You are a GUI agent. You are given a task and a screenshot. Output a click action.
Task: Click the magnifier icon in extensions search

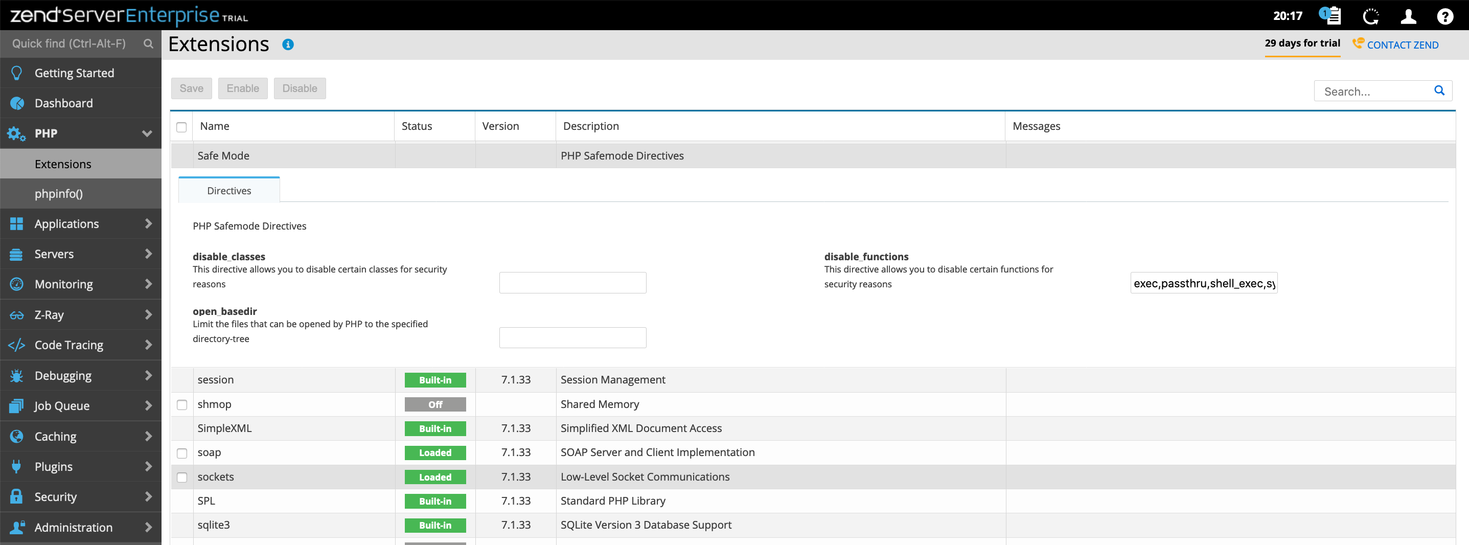1439,90
